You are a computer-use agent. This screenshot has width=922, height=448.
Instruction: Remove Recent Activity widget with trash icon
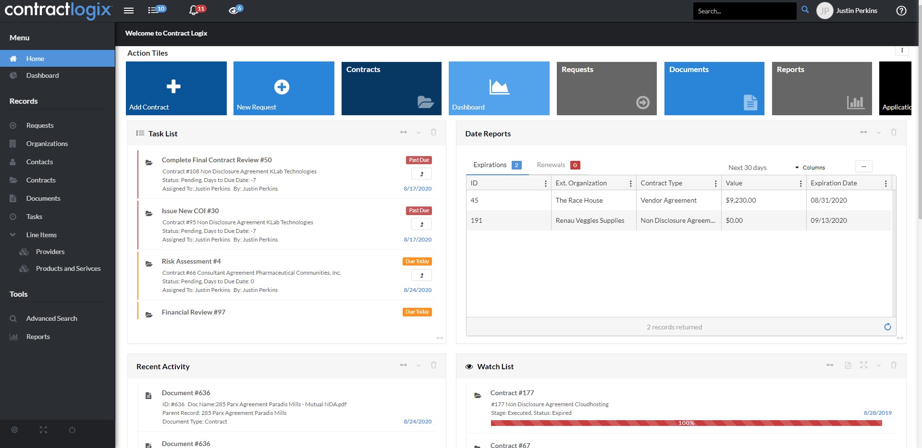pos(433,365)
